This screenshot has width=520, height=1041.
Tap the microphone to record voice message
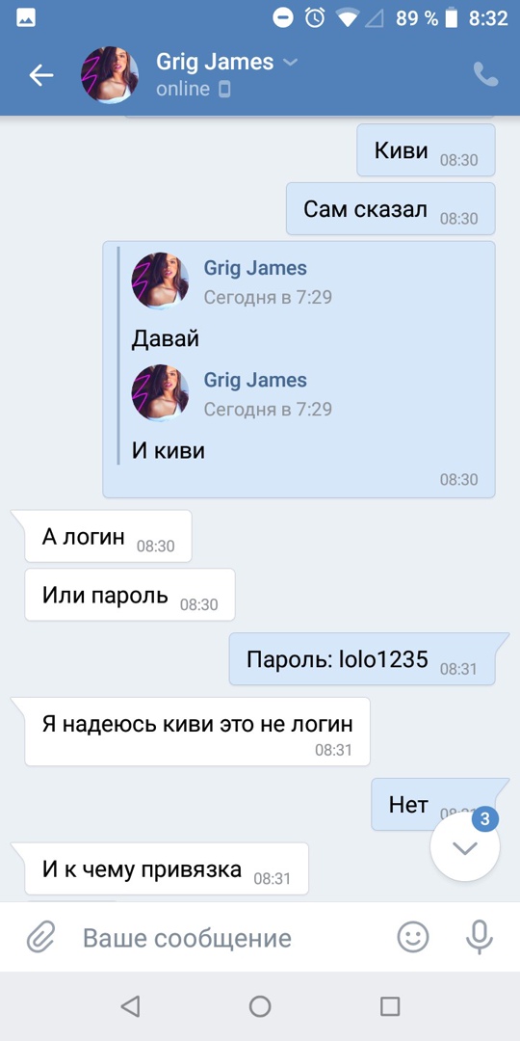[479, 938]
